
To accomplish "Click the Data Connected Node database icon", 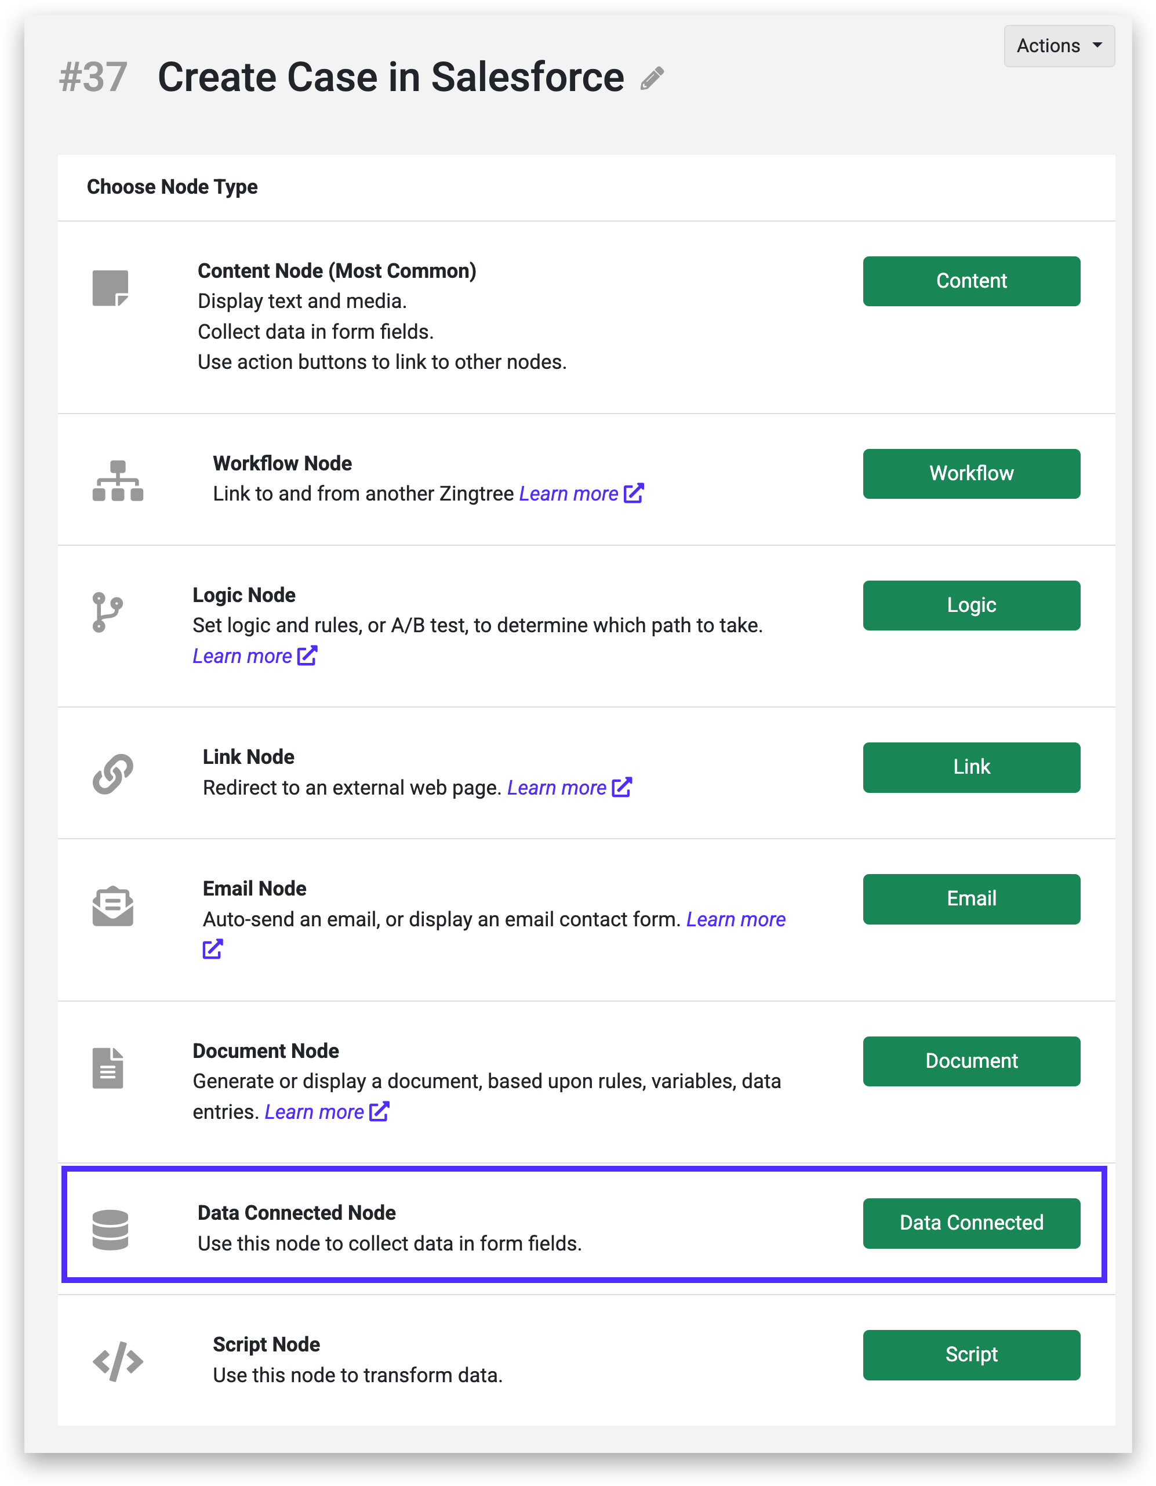I will point(110,1230).
